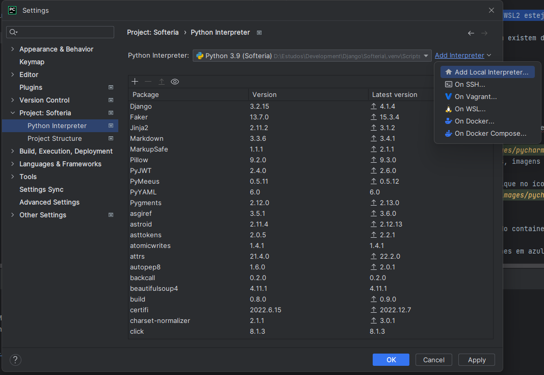
Task: Click the help question mark icon
Action: tap(16, 360)
